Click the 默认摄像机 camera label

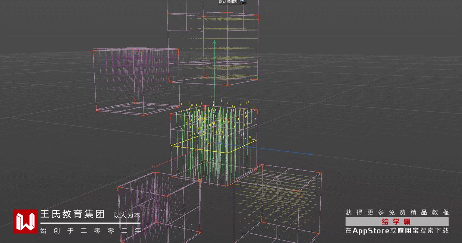(229, 2)
